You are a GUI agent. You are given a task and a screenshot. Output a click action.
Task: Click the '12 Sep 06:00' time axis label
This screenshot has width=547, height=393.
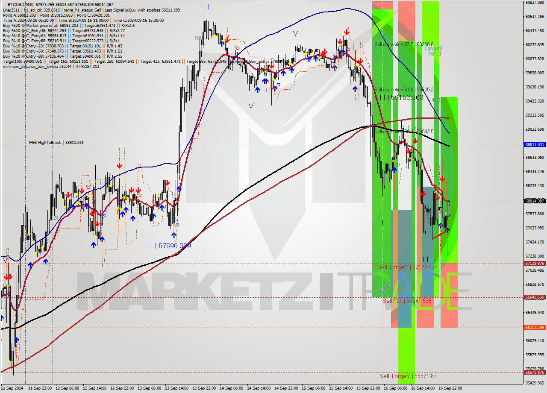click(66, 388)
